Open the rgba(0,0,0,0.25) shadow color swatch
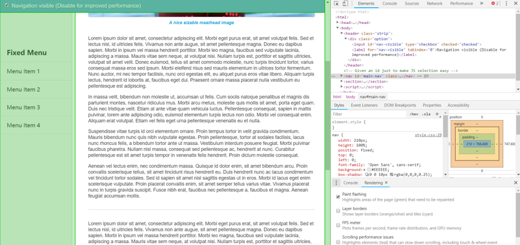Screen dimensions: 520x245 pyautogui.click(x=392, y=174)
